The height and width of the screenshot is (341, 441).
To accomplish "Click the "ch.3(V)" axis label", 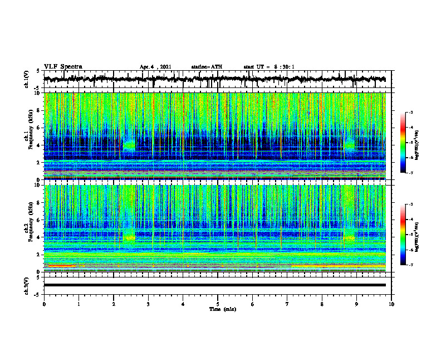I will click(27, 286).
